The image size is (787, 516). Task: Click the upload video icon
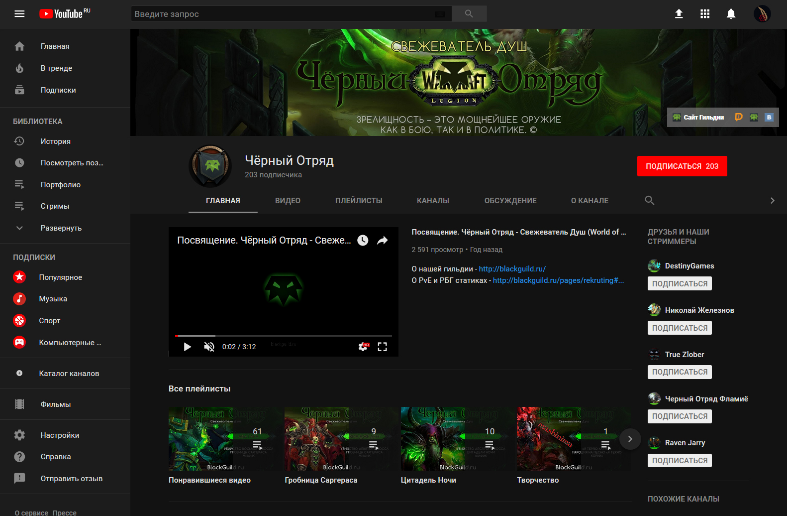(x=679, y=14)
